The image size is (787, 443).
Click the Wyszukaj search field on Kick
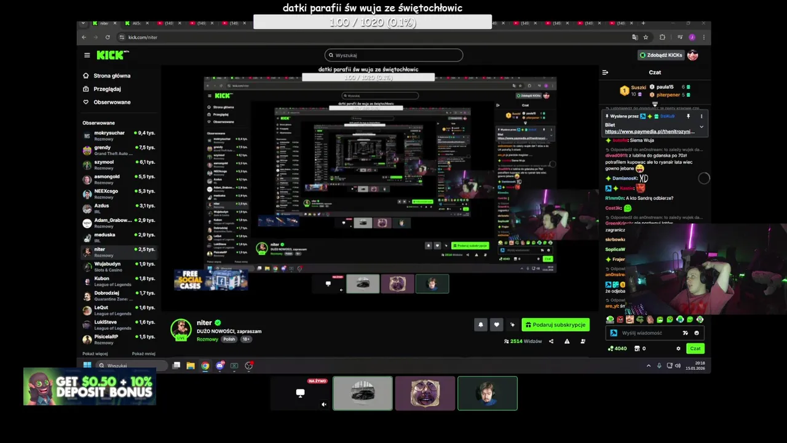(x=393, y=55)
